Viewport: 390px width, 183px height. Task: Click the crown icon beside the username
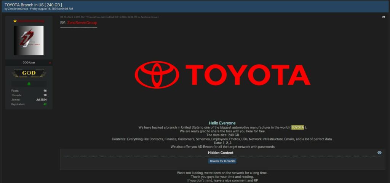[15, 21]
